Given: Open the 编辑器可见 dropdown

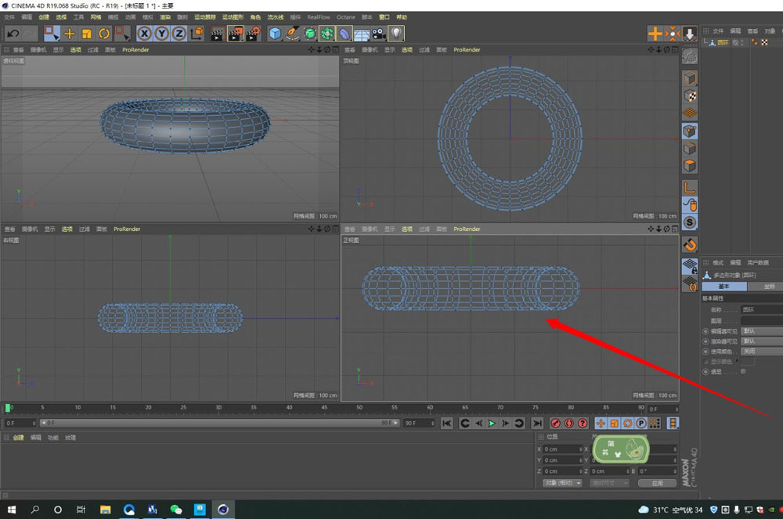Looking at the screenshot, I should (x=760, y=331).
